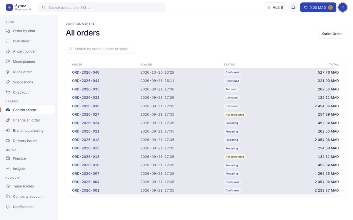Click the placed date 2026-09-23, 16:11
The image size is (353, 220).
pyautogui.click(x=157, y=81)
